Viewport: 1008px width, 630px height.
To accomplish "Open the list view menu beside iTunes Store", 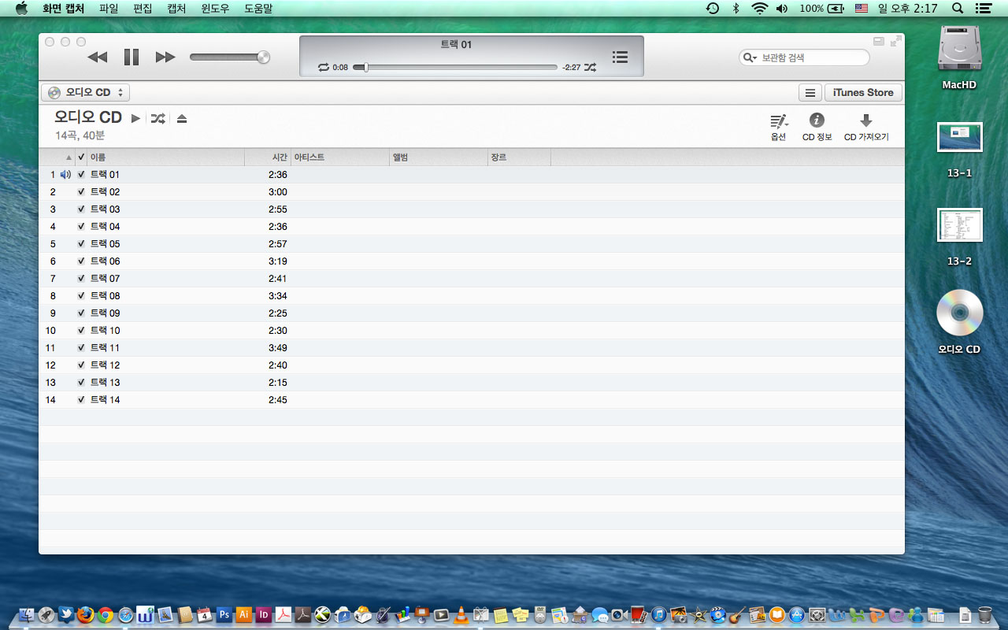I will 810,93.
